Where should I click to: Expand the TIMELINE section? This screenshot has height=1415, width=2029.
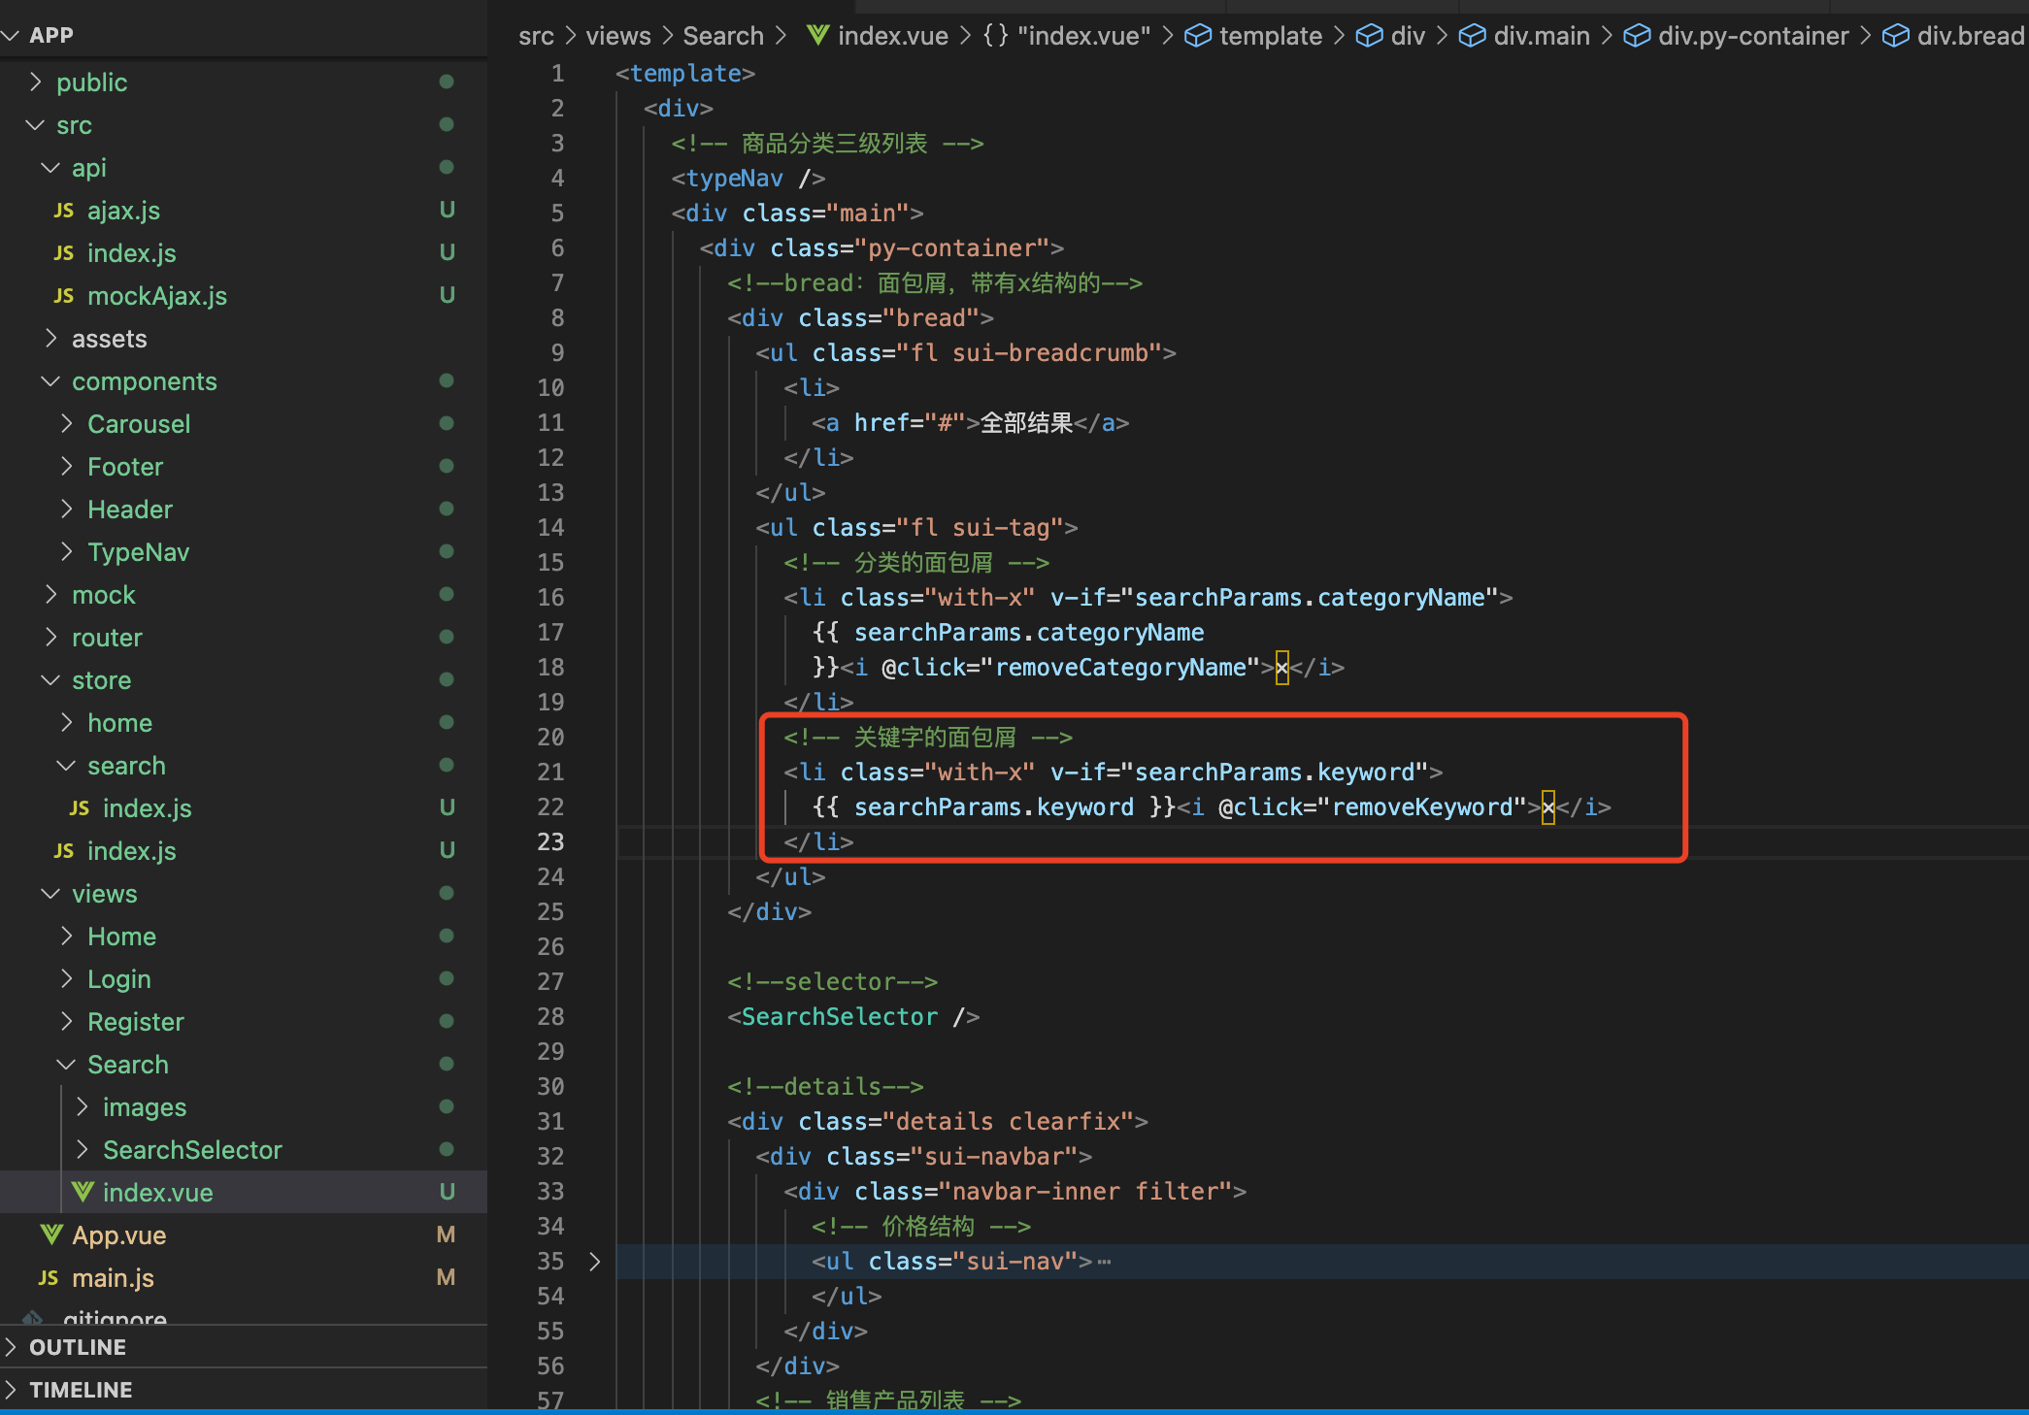(81, 1390)
